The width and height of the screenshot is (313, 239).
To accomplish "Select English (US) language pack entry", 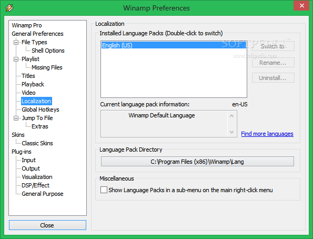I will pos(174,45).
